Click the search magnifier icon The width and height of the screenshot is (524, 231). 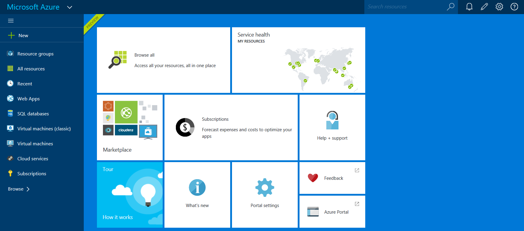click(x=450, y=7)
